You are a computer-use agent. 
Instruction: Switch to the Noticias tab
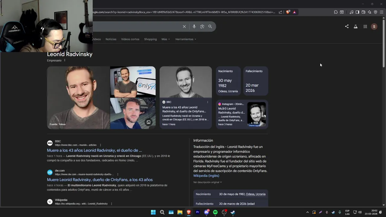(111, 39)
